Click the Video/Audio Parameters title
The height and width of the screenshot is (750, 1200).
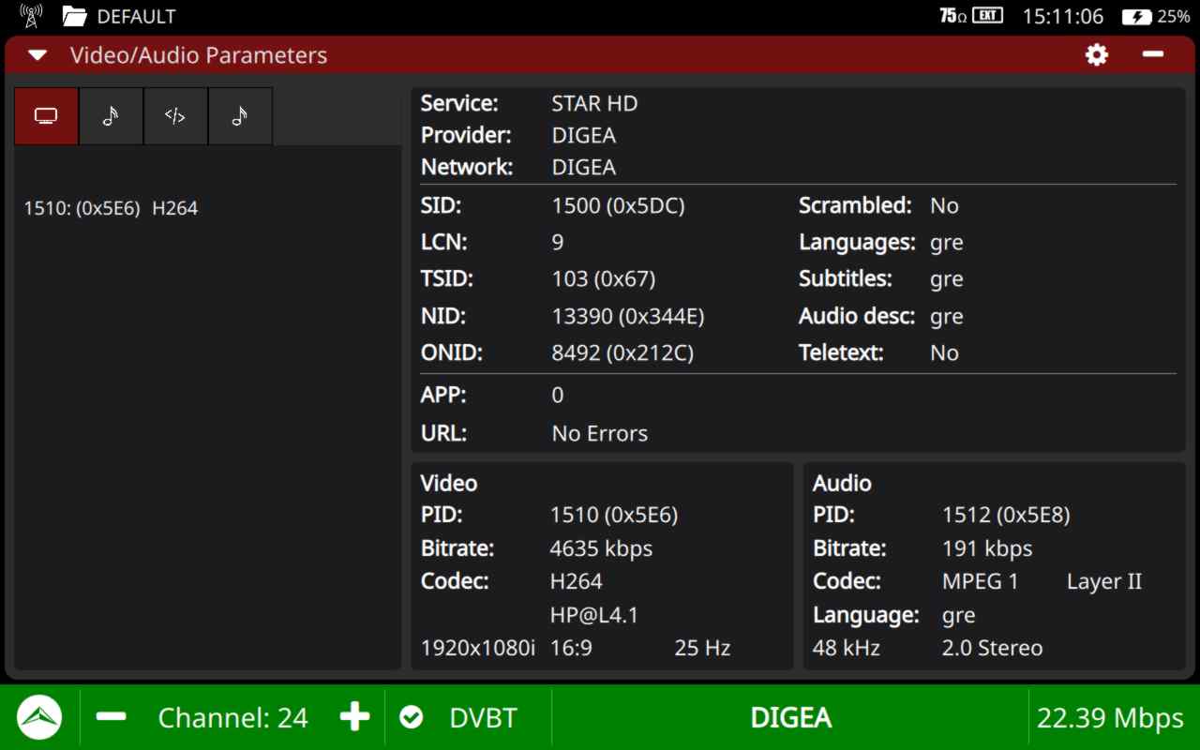[x=199, y=55]
